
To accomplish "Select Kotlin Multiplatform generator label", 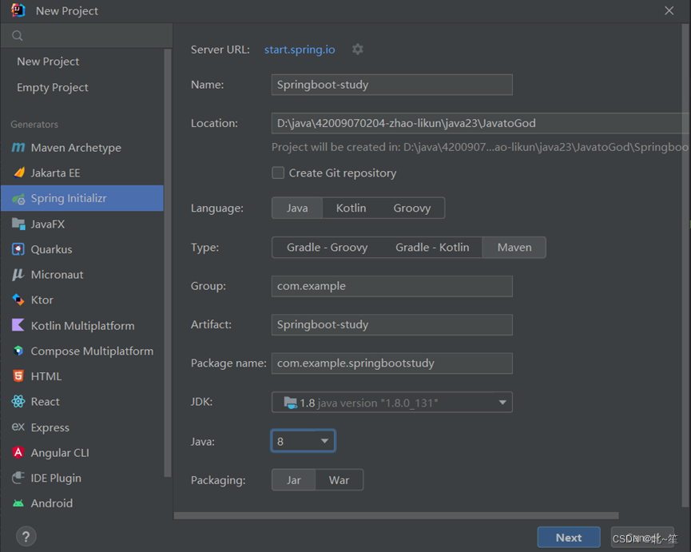I will tap(83, 326).
